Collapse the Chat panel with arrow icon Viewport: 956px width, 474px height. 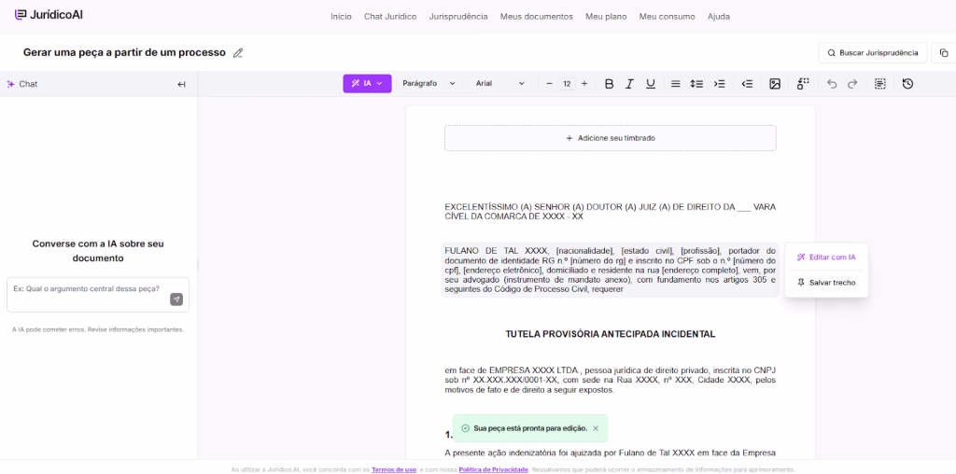point(181,84)
